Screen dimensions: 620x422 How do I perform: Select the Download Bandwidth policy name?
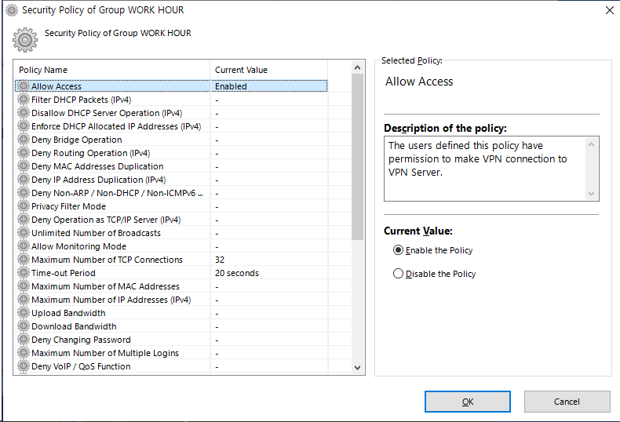point(74,326)
